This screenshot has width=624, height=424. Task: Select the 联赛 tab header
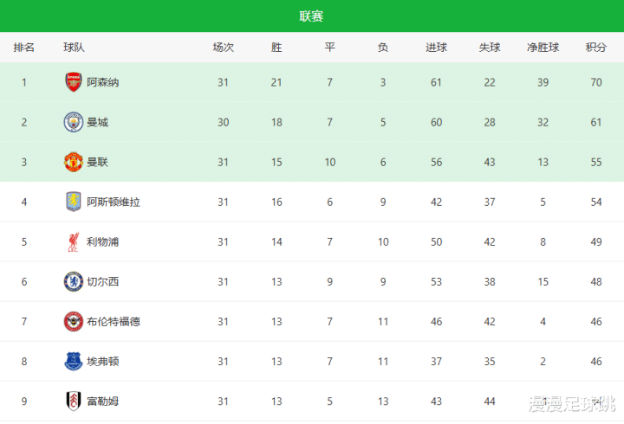[x=312, y=16]
